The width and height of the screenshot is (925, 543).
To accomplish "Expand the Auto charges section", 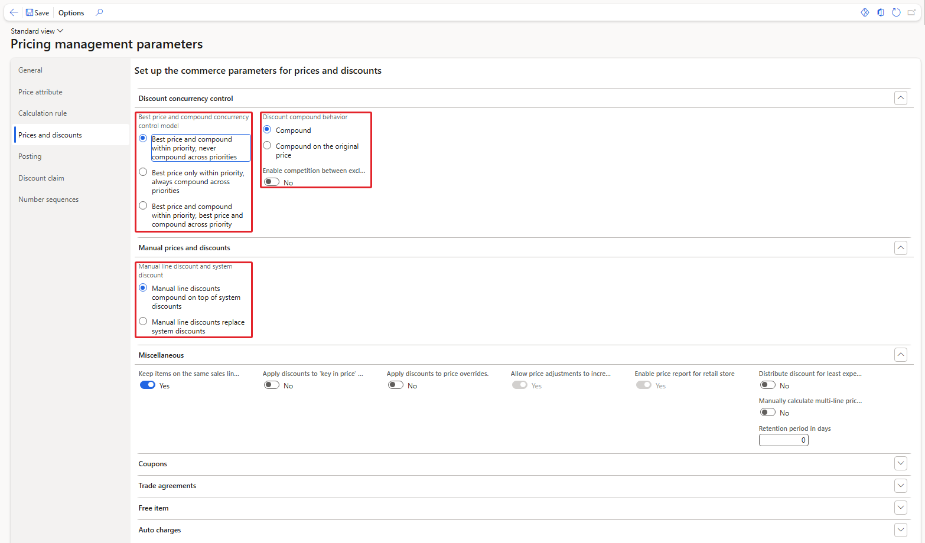I will pyautogui.click(x=900, y=529).
